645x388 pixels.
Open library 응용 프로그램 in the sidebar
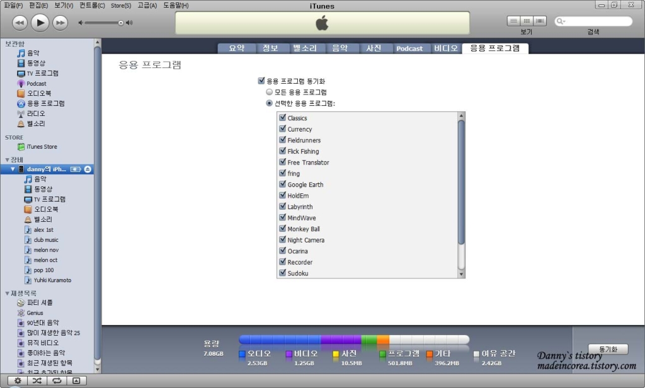point(45,103)
